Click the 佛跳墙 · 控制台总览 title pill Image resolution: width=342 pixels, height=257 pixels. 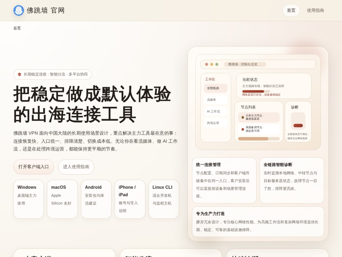tap(245, 64)
